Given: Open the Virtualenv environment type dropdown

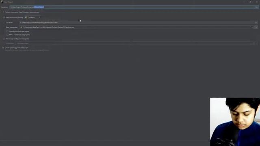Looking at the screenshot, I should pyautogui.click(x=32, y=17).
